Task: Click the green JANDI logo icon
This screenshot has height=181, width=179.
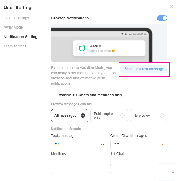Action: click(82, 48)
